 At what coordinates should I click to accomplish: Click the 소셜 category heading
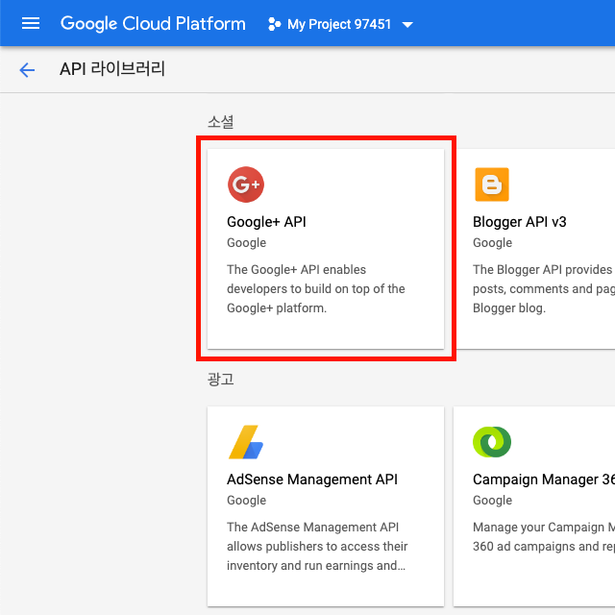tap(220, 122)
